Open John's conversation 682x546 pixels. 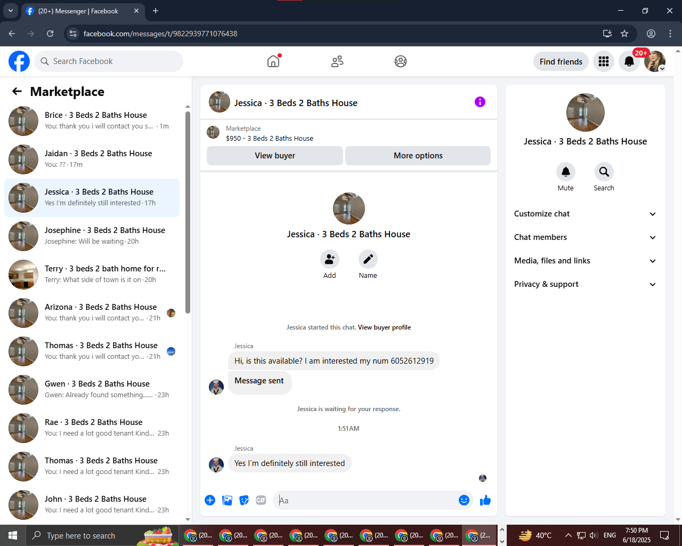(x=92, y=505)
